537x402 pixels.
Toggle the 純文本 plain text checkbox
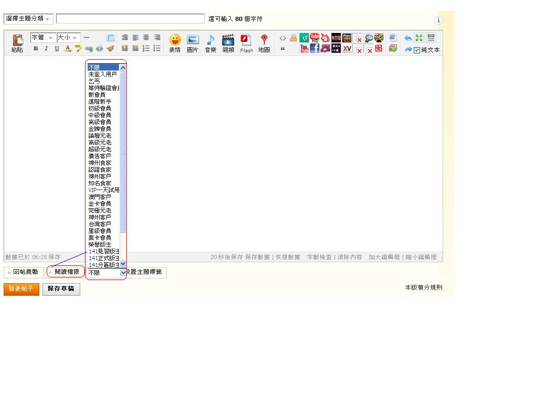pyautogui.click(x=417, y=50)
